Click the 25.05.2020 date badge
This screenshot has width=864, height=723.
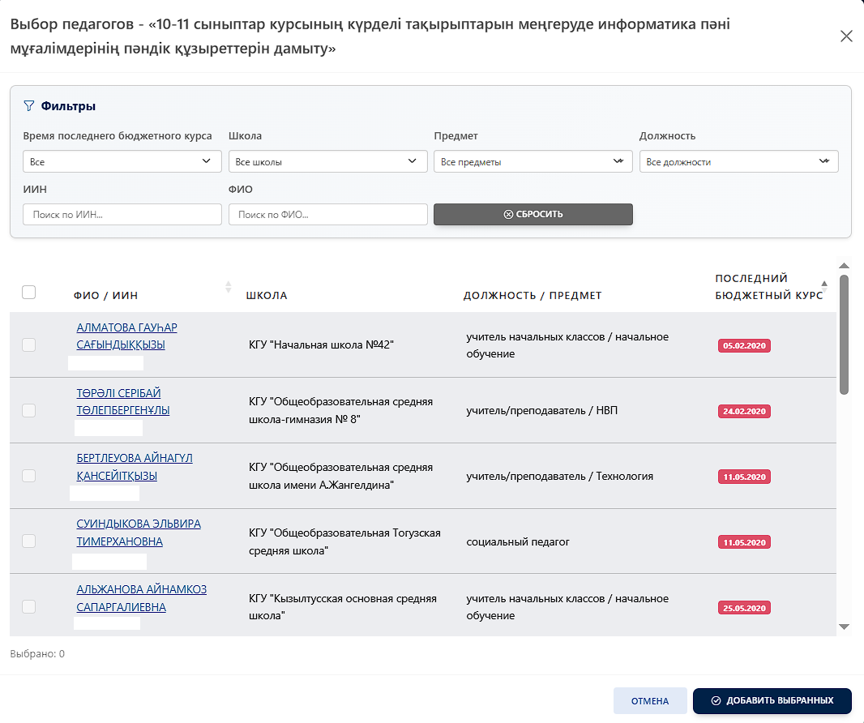[x=744, y=608]
